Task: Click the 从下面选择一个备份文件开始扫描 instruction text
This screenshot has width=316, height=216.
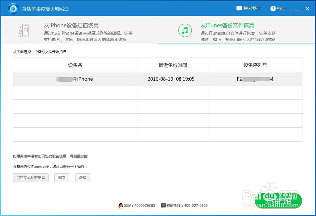Action: (39, 52)
